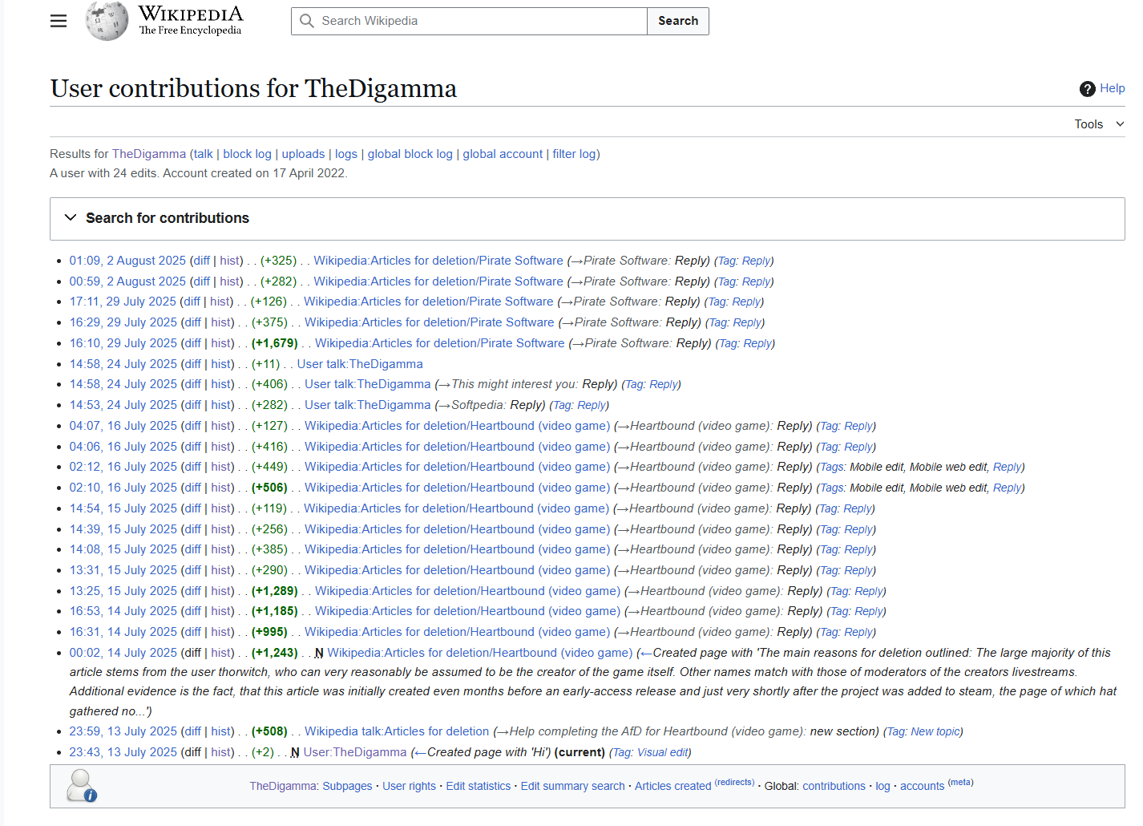Viewport: 1143px width, 826px height.
Task: Click Tags link in 02:12, 16 July row
Action: pos(831,467)
